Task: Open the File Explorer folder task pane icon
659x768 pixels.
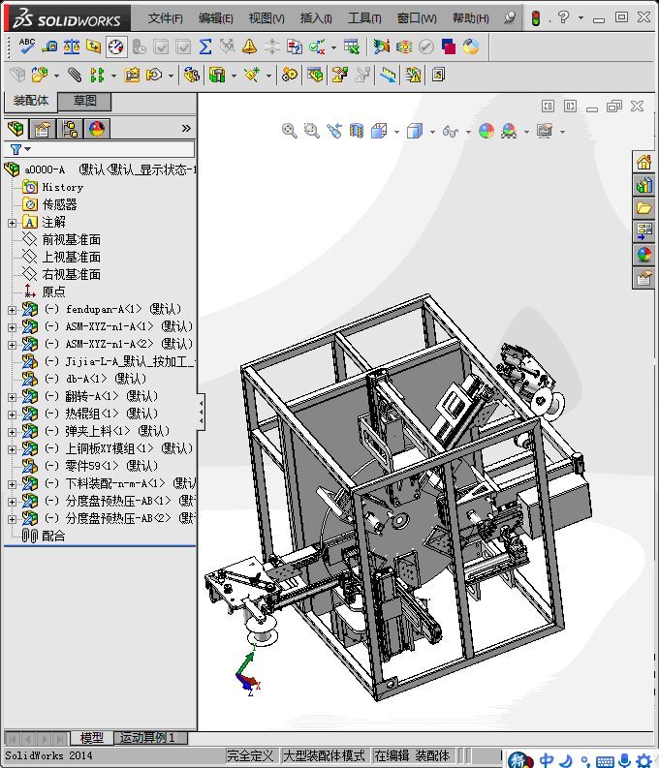Action: (x=643, y=208)
